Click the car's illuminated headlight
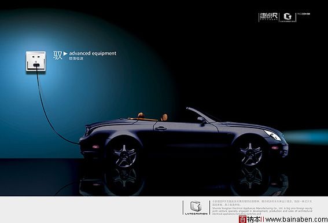Image resolution: width=328 pixels, height=223 pixels. coord(272,135)
